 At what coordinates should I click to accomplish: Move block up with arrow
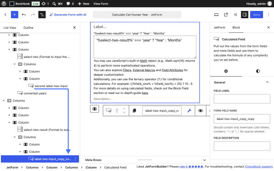tap(124, 109)
